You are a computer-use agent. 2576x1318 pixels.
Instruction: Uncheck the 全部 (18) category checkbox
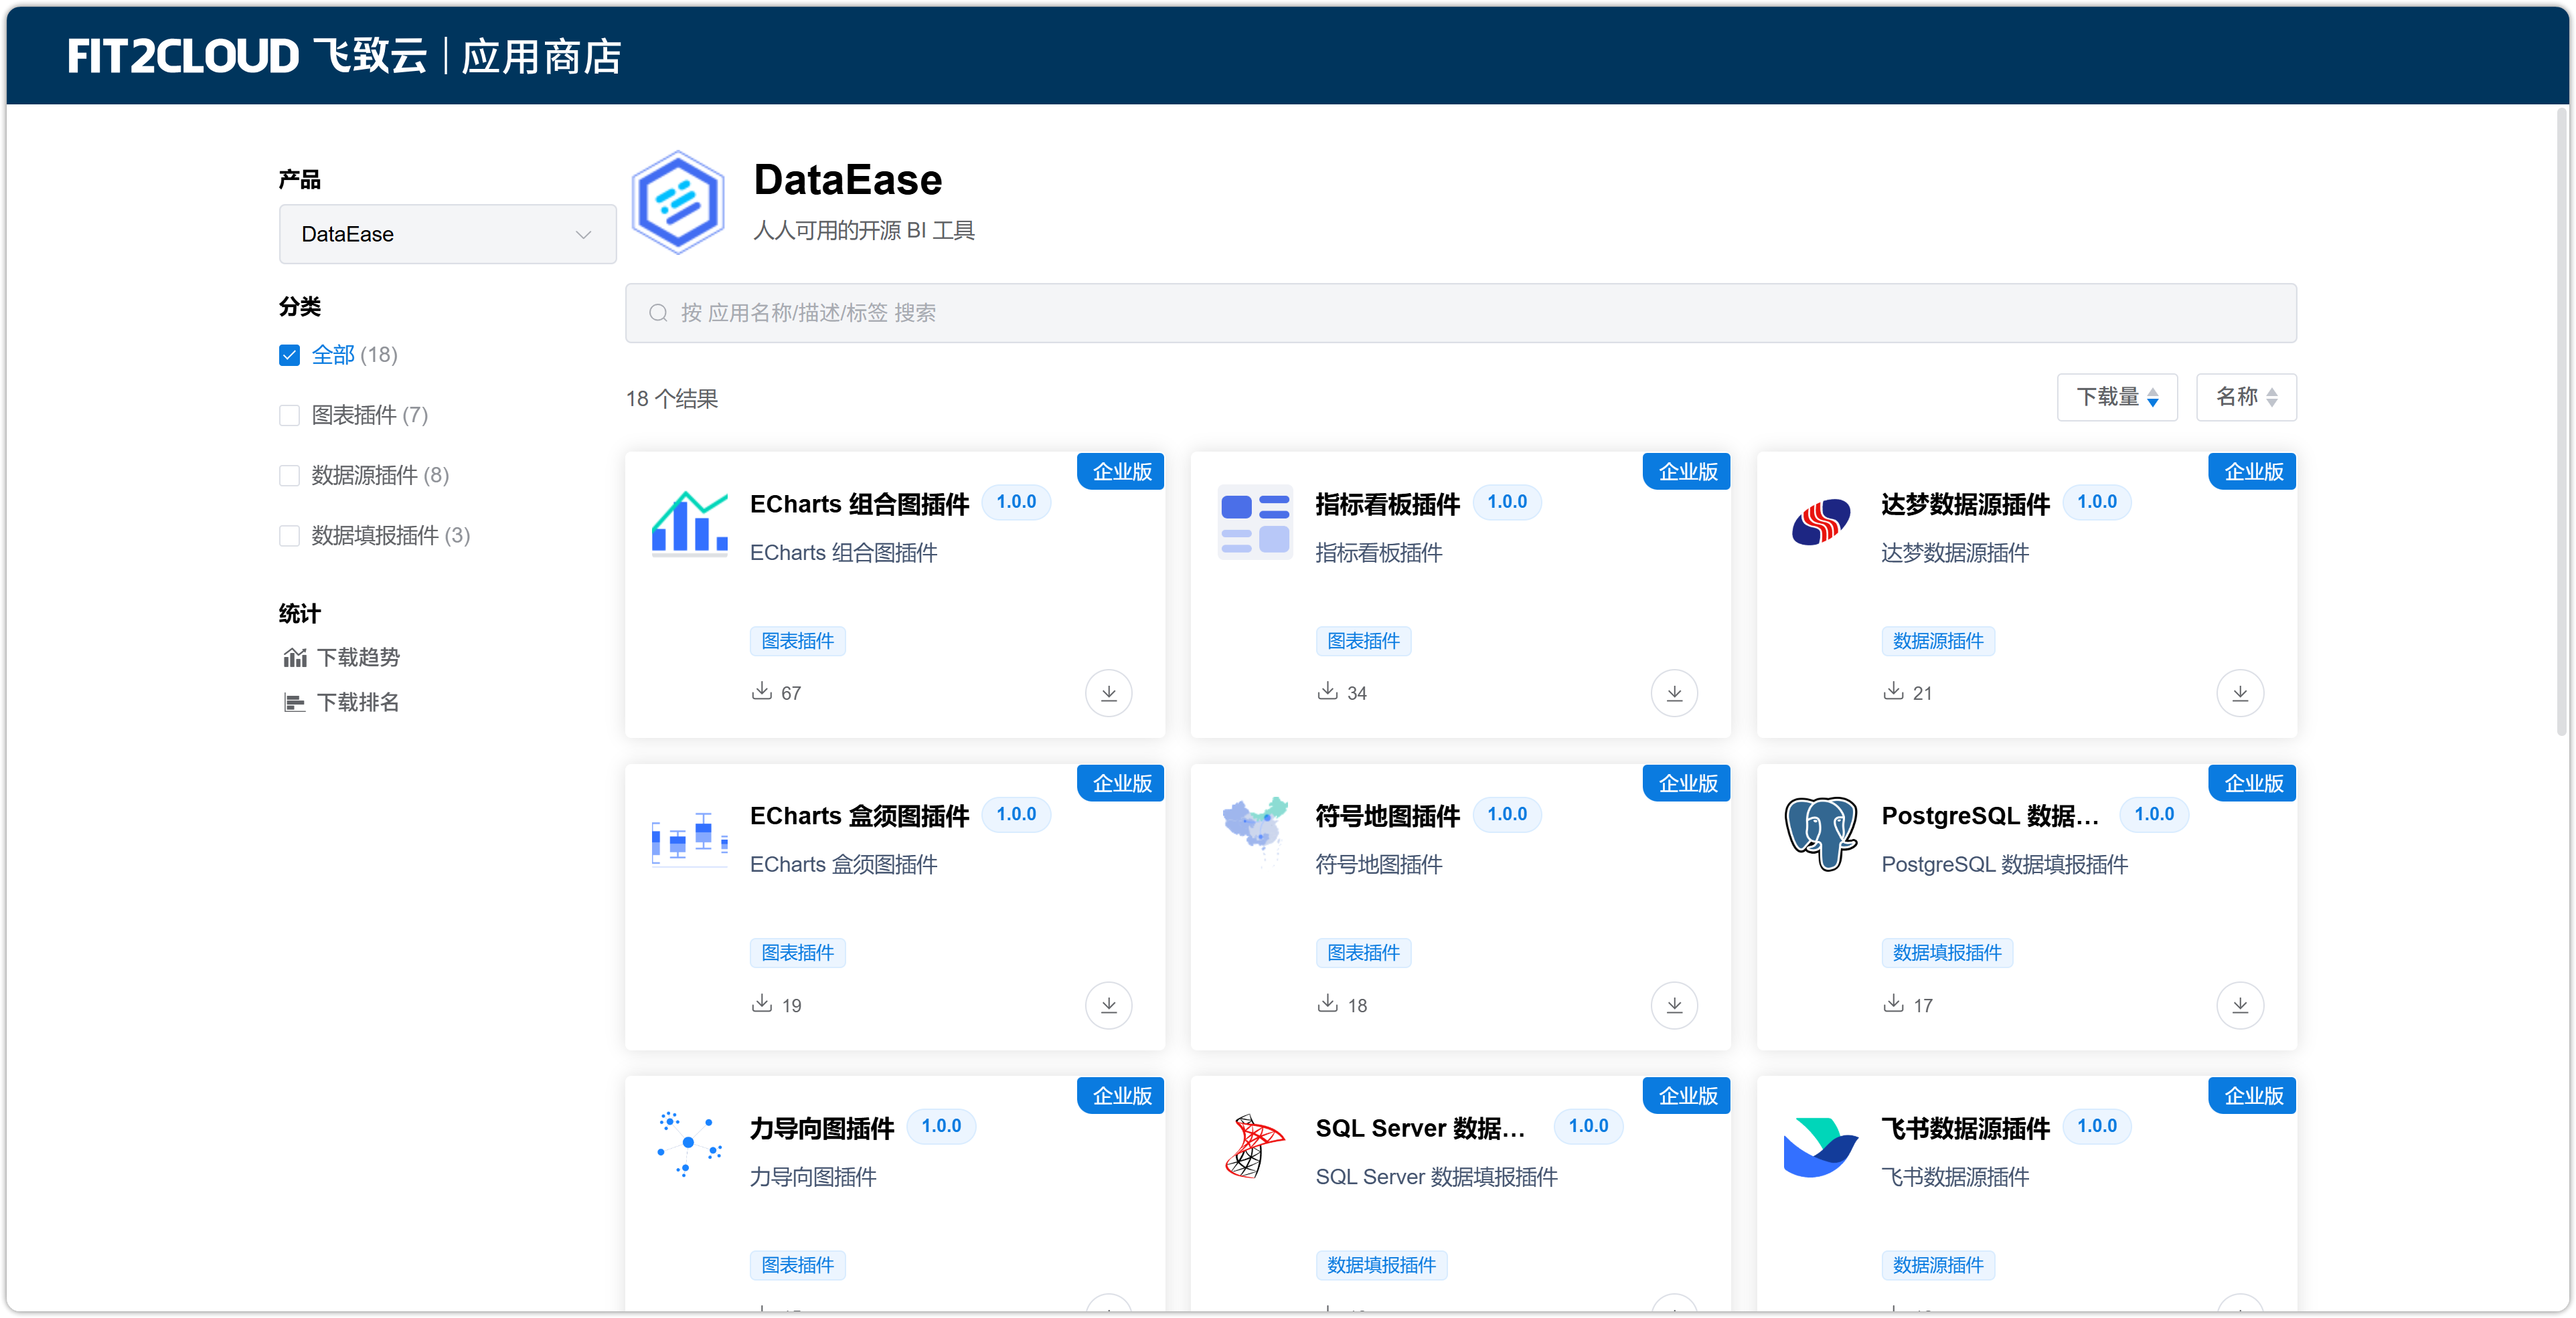[x=290, y=355]
